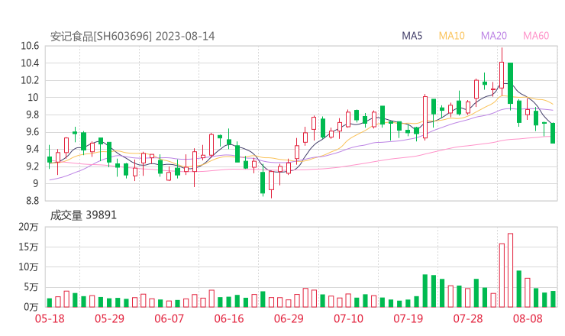Screen dimensions: 565x336
Task: Click the 06-29 date axis label
Action: pos(289,318)
